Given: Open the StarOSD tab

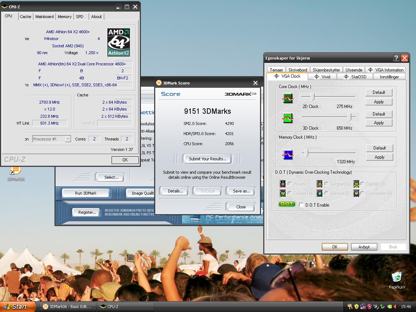Looking at the screenshot, I should (x=355, y=77).
